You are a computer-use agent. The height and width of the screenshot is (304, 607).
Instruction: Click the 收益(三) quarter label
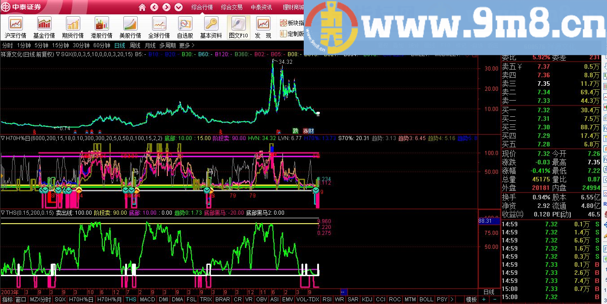pos(512,214)
